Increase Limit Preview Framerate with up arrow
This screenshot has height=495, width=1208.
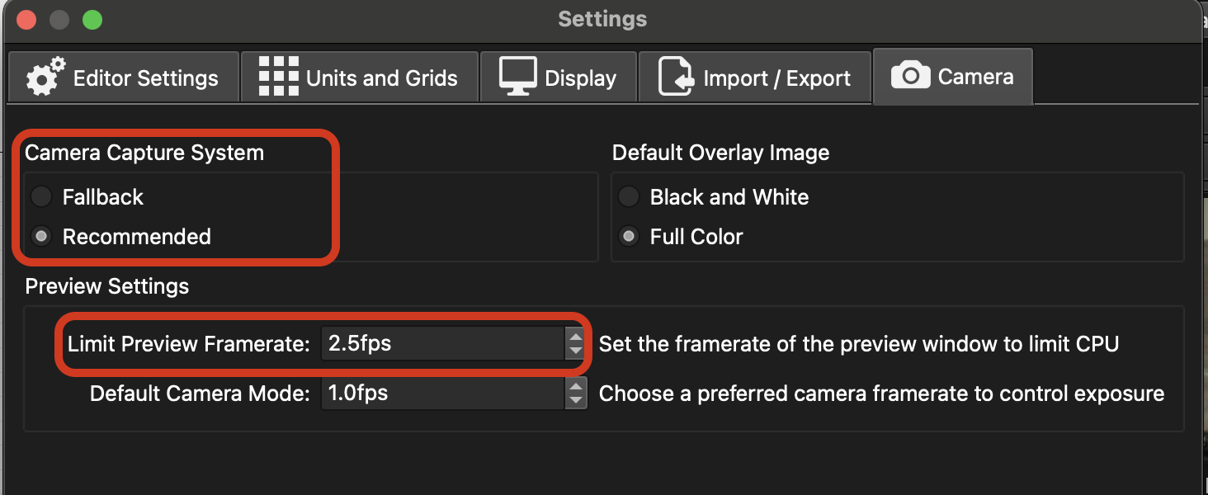[575, 336]
